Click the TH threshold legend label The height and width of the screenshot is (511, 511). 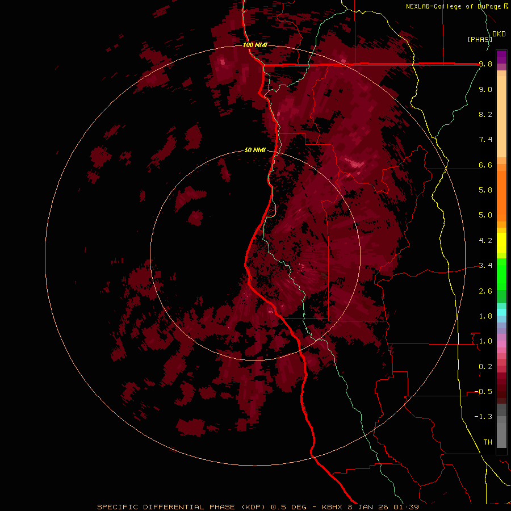pyautogui.click(x=488, y=442)
